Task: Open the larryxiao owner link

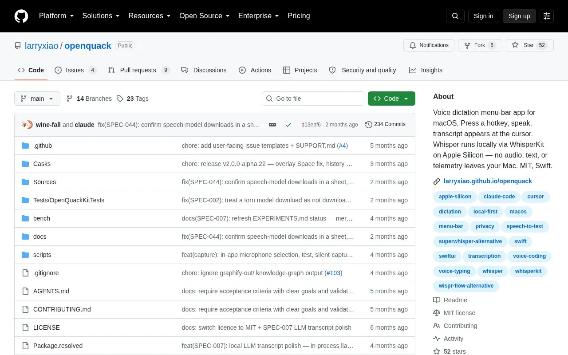Action: pyautogui.click(x=42, y=46)
